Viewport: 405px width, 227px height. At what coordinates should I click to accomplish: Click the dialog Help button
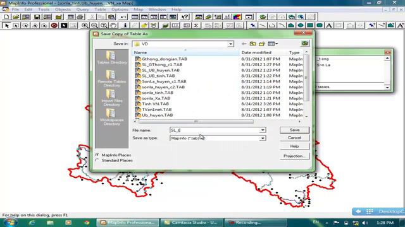tap(294, 146)
